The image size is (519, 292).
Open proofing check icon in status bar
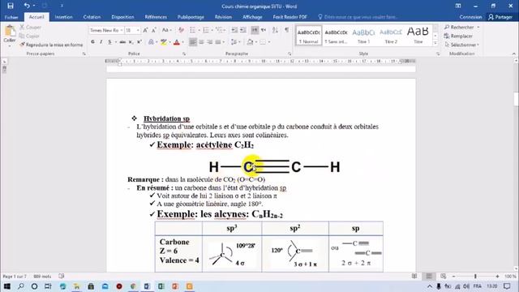(62, 276)
